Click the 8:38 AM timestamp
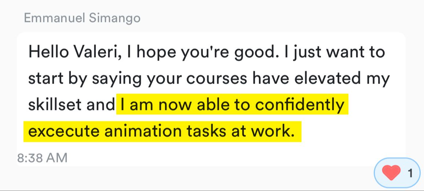 point(42,158)
